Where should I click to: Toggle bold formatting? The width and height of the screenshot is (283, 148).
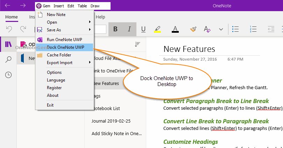click(x=115, y=29)
